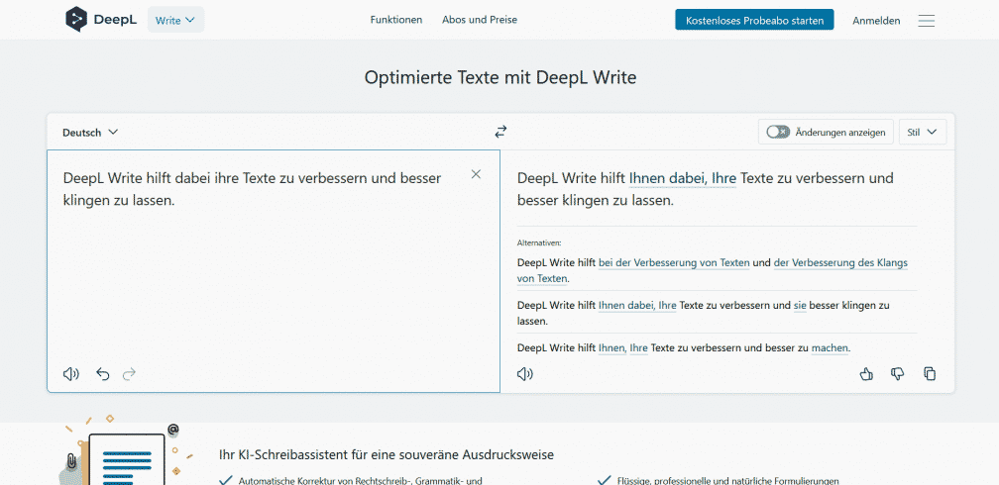Go to Abos und Preise
Image resolution: width=999 pixels, height=485 pixels.
pos(480,20)
